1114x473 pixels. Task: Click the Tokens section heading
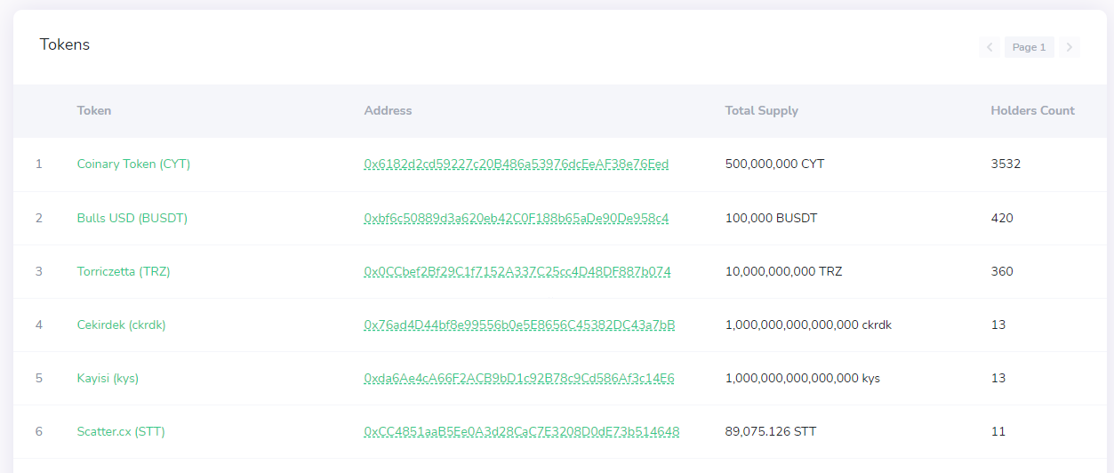[65, 44]
